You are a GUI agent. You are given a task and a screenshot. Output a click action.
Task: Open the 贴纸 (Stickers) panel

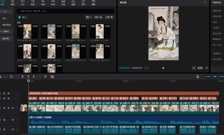(x=33, y=3)
